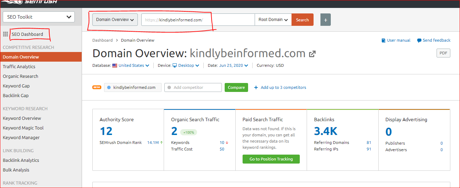
Task: Click the plus button beside Search
Action: pos(326,20)
